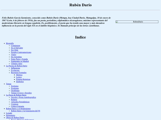Viewport: 161px width, 120px height.
Task: Click the Relatos link
Action: pos(14,100)
